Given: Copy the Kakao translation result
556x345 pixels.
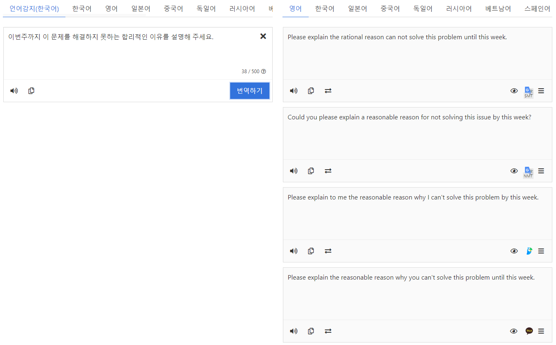Looking at the screenshot, I should 311,331.
